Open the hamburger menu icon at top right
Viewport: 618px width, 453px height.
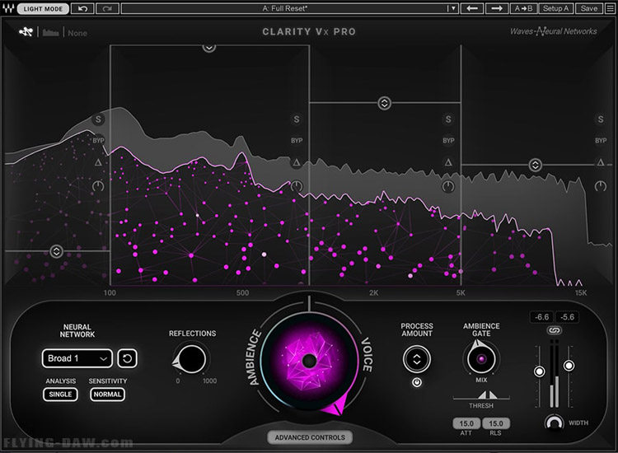[x=610, y=8]
